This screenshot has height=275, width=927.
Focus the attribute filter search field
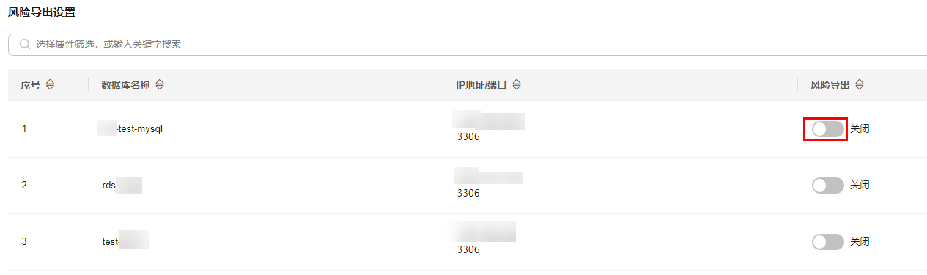tap(468, 45)
